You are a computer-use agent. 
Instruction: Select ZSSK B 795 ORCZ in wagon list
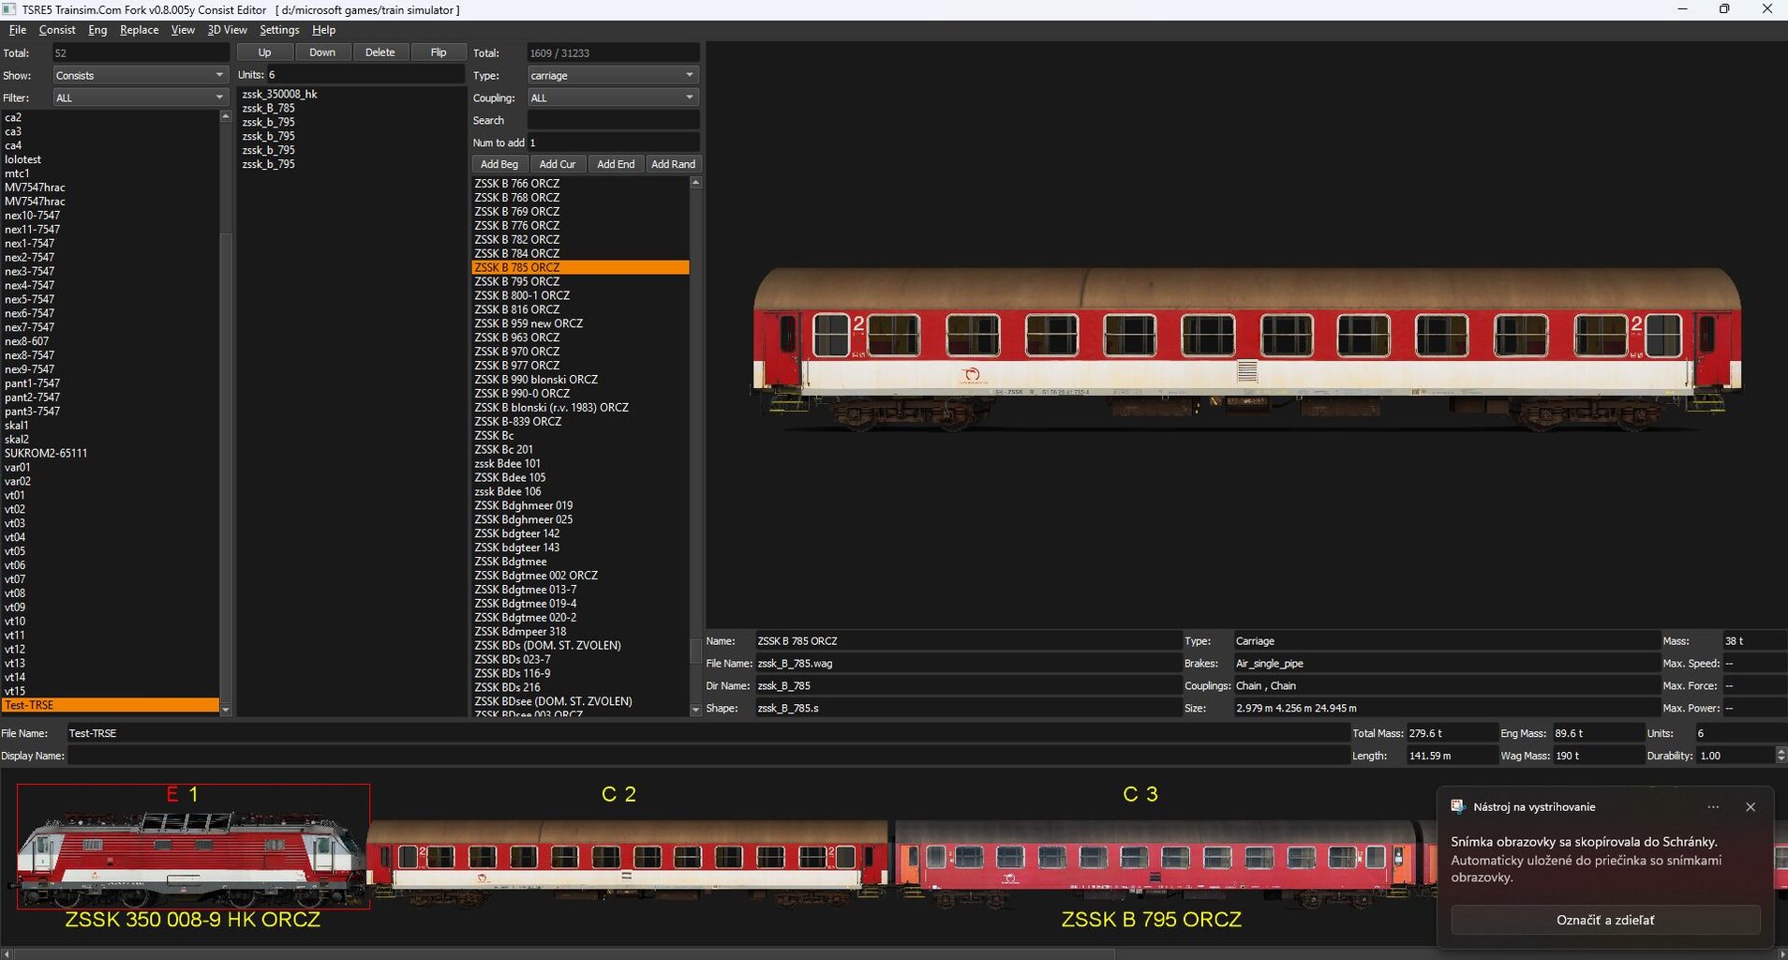pyautogui.click(x=517, y=281)
